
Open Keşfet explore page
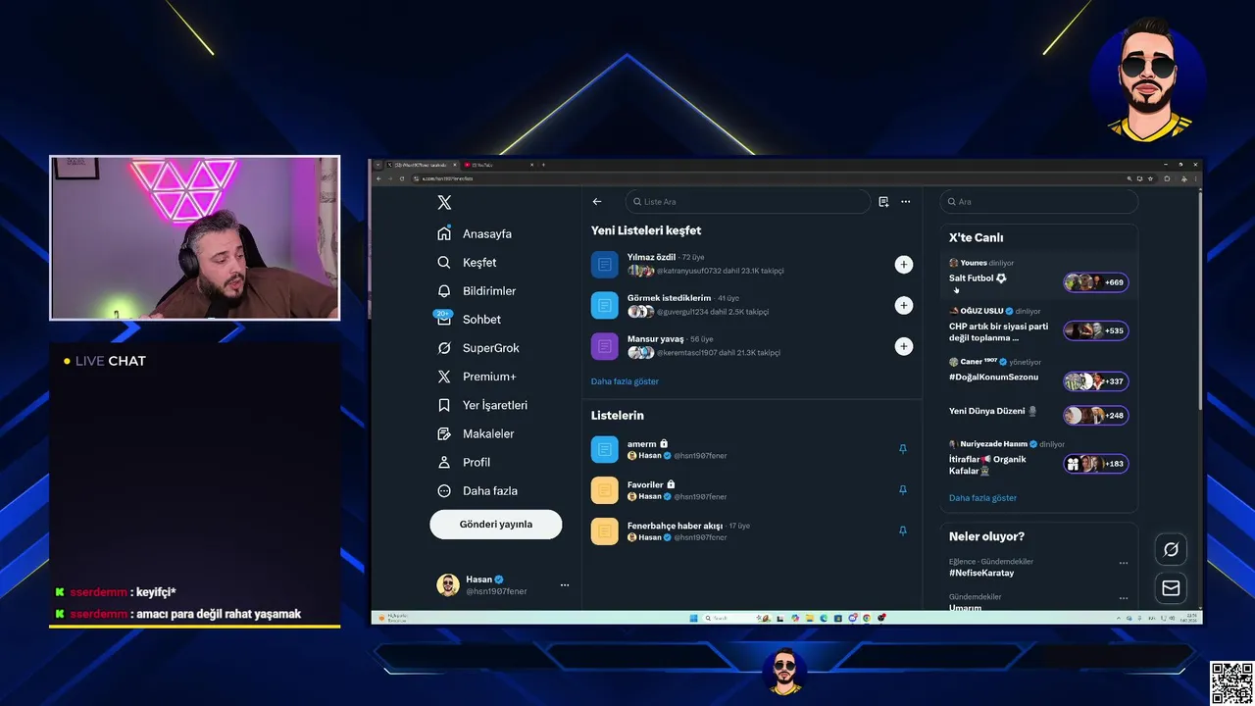[467, 263]
